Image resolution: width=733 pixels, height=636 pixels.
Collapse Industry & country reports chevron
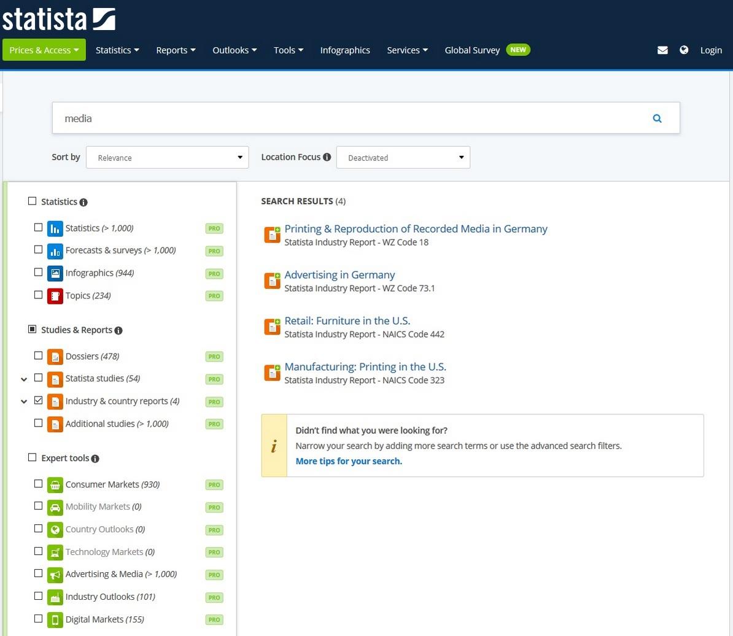[x=24, y=401]
